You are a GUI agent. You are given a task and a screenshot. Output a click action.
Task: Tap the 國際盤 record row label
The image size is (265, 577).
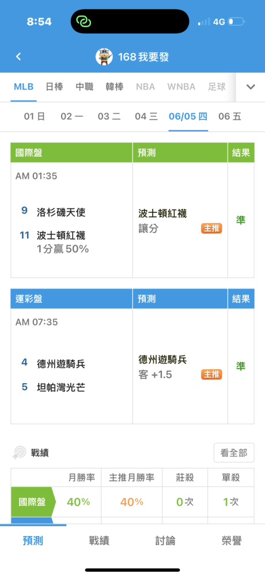pos(33,502)
